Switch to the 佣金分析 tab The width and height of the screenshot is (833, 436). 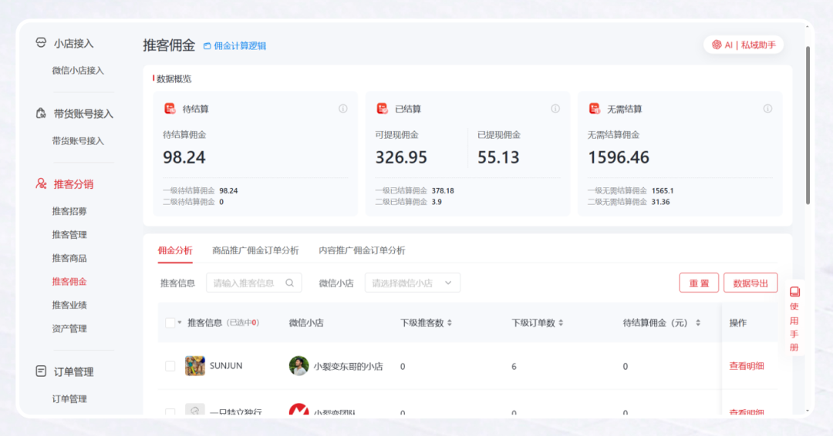(175, 250)
